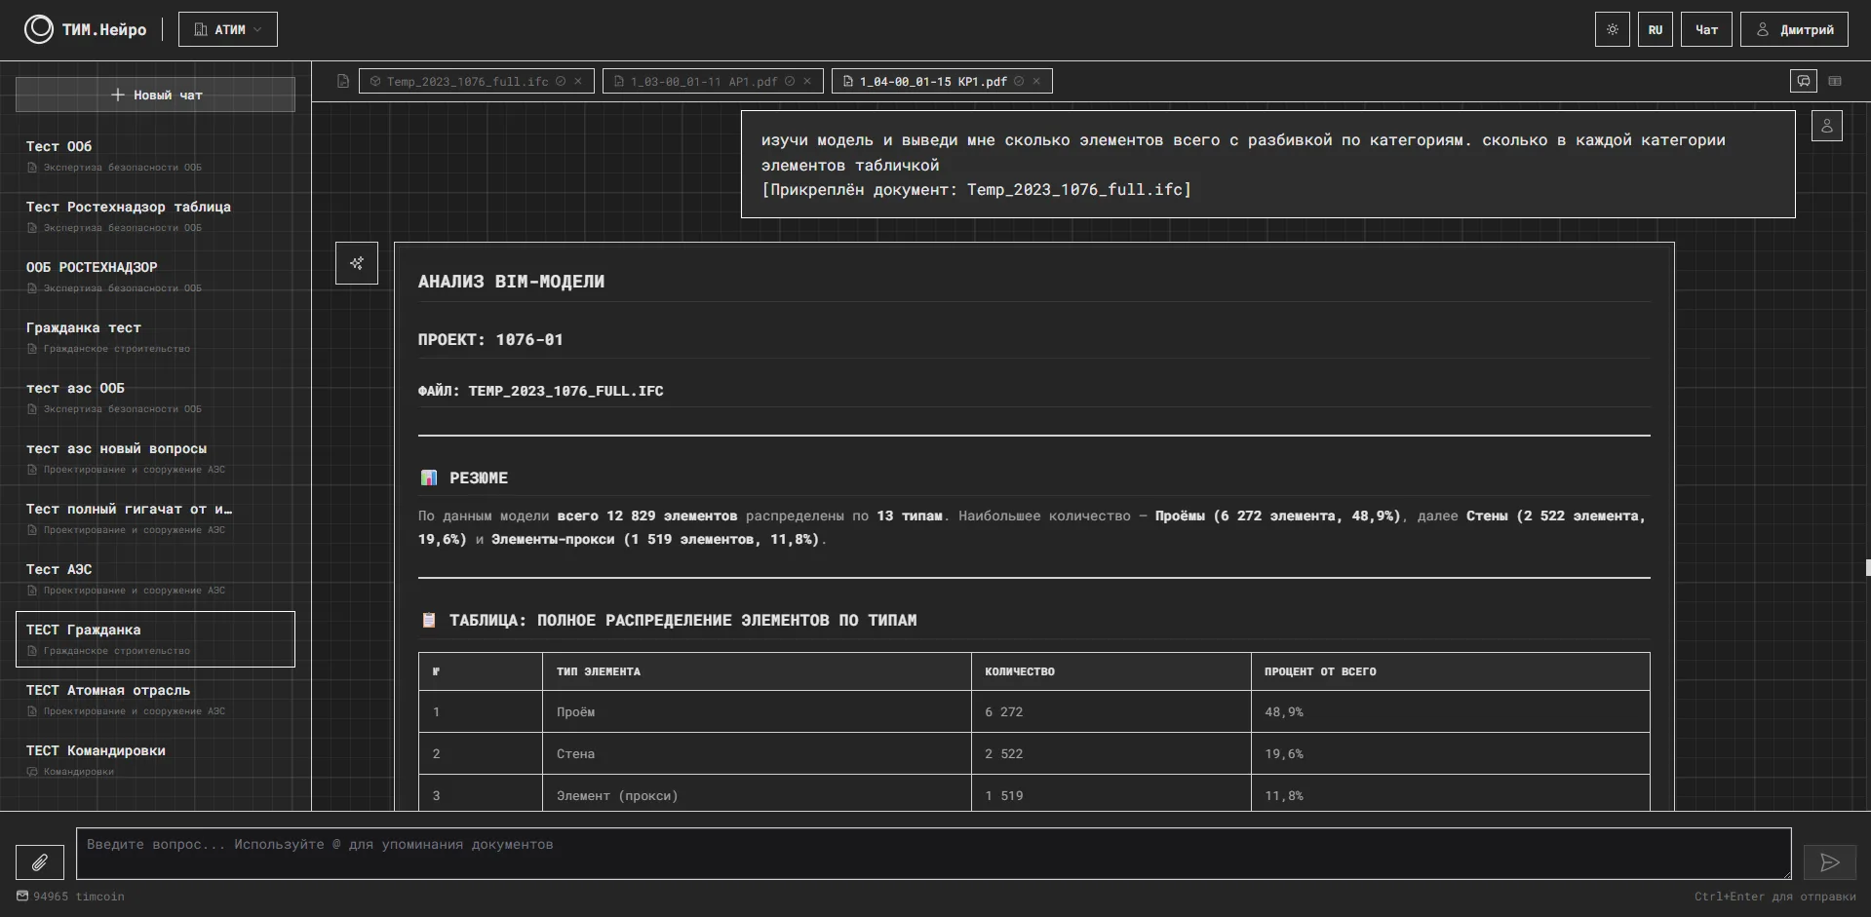Send message with the arrow button

point(1830,862)
